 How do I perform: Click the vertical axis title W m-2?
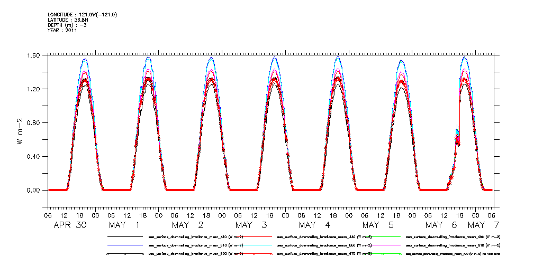tap(20, 131)
